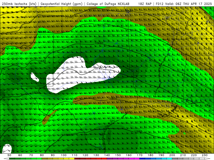Click the color bar label 200
214x160 pixels.
click(x=172, y=155)
